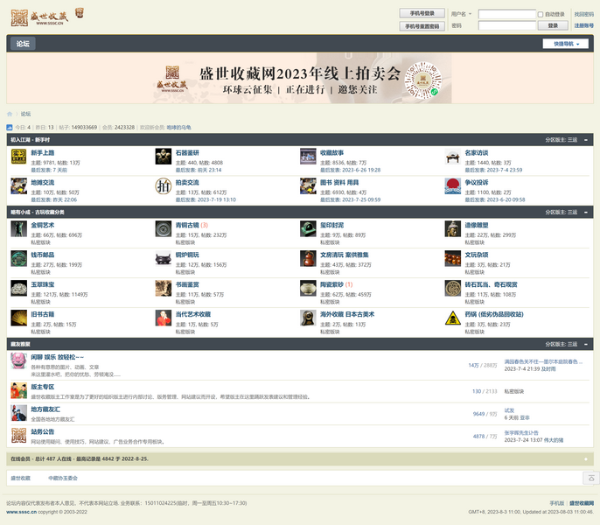Click the 手机号登录 button

coord(421,13)
